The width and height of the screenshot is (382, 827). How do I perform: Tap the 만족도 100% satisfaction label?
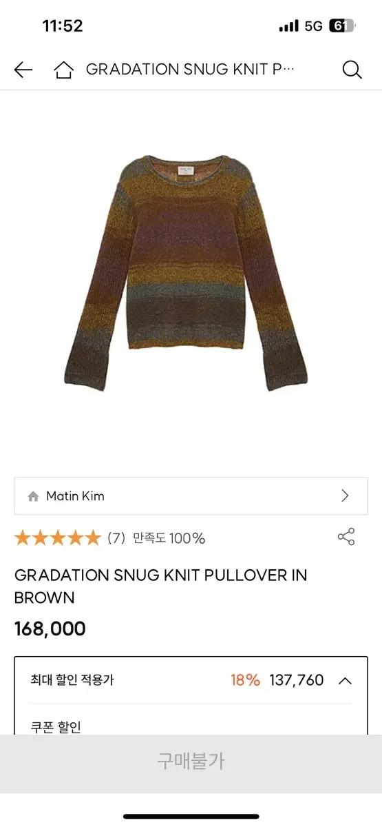point(169,538)
